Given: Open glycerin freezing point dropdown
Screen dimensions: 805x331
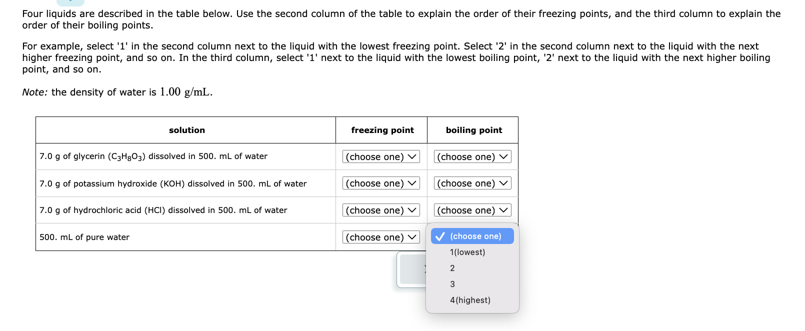Looking at the screenshot, I should tap(381, 156).
